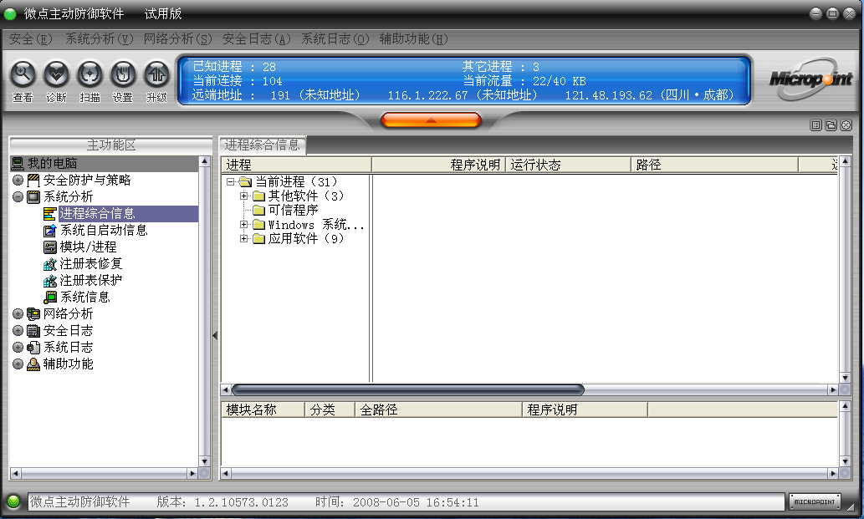Click the 注册表保护 icon
The width and height of the screenshot is (864, 519).
(x=49, y=281)
